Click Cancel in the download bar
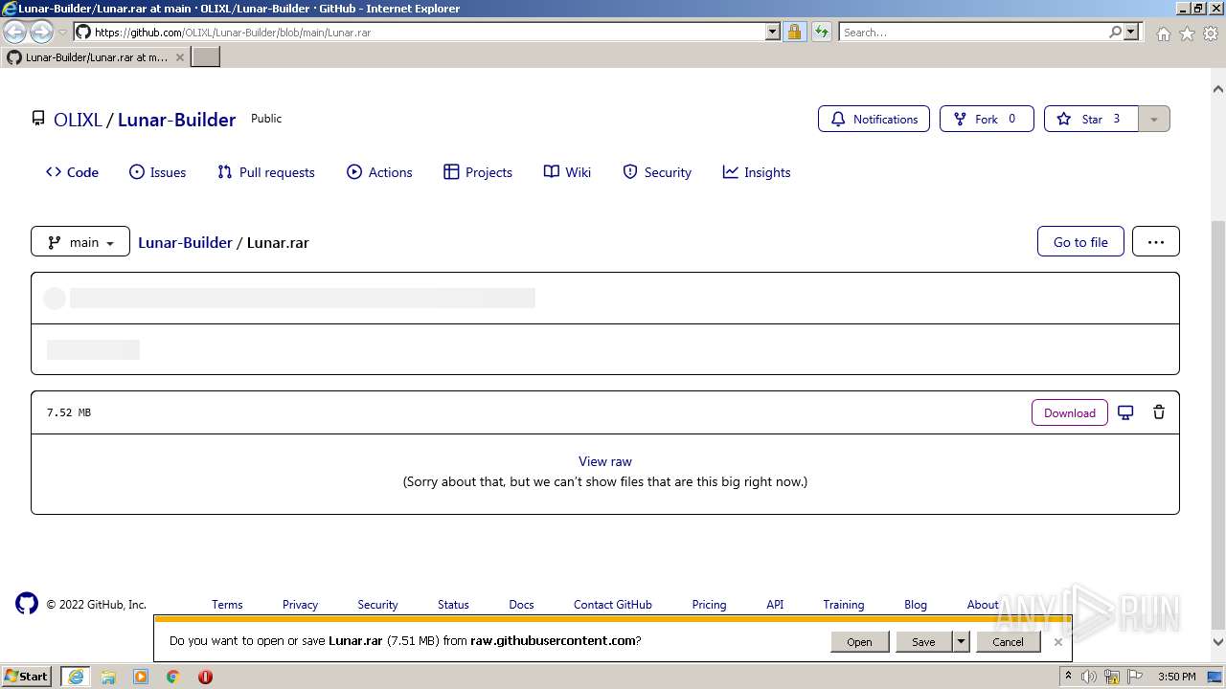 1008,642
